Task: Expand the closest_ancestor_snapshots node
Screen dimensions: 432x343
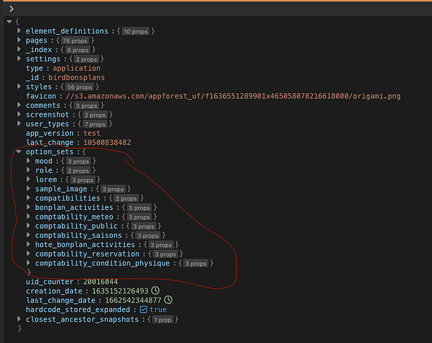Action: [x=19, y=319]
